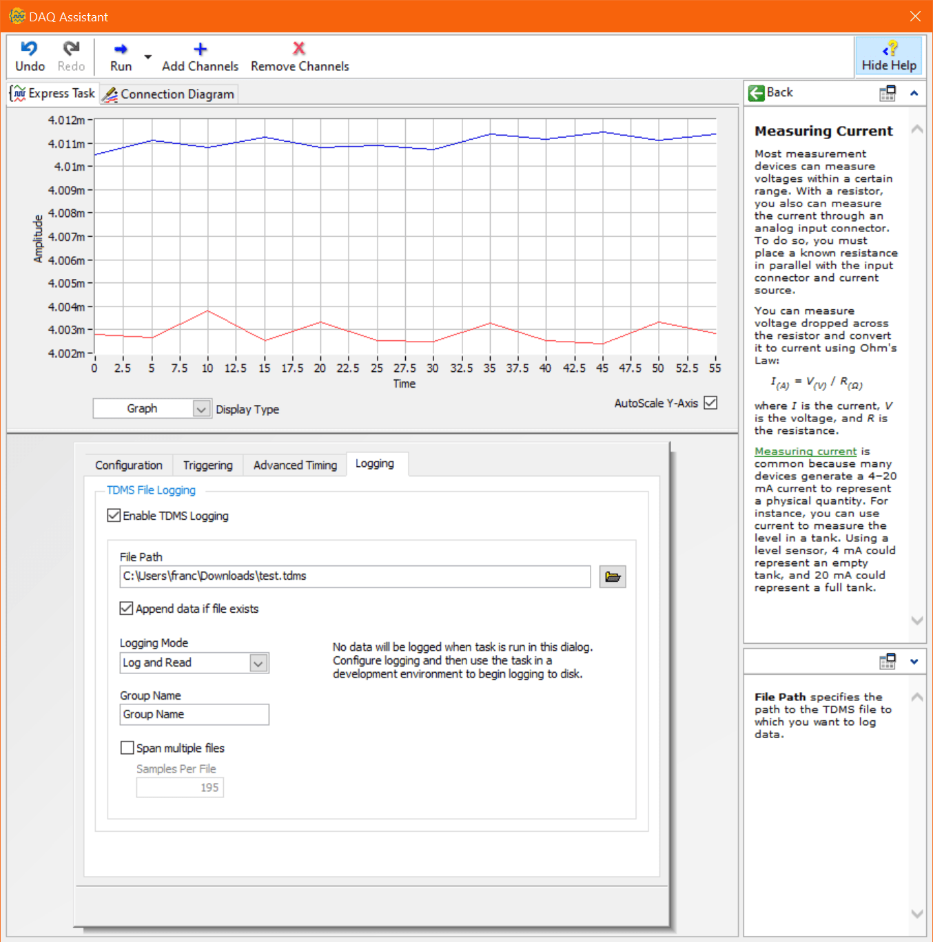Click the File Path text field

[x=355, y=576]
